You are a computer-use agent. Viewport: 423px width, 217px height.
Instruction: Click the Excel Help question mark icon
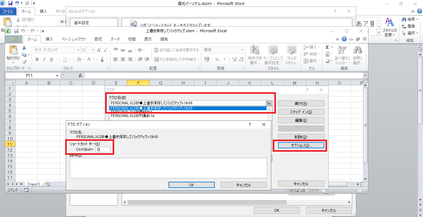click(344, 39)
